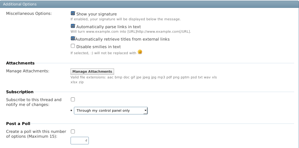Focus the poll options number field
The image size is (299, 148).
(80, 141)
